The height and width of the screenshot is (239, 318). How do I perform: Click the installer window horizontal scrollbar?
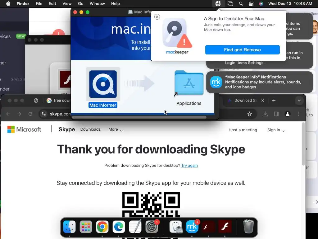point(139,117)
